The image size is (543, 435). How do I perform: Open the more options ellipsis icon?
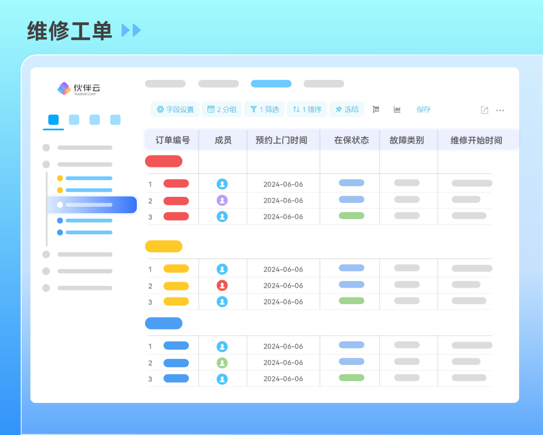(x=500, y=110)
